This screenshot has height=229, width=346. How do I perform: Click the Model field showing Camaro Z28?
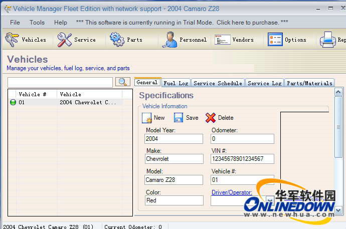click(174, 180)
